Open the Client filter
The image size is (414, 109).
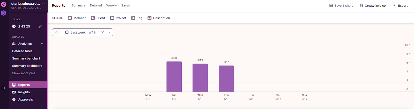pos(98,18)
